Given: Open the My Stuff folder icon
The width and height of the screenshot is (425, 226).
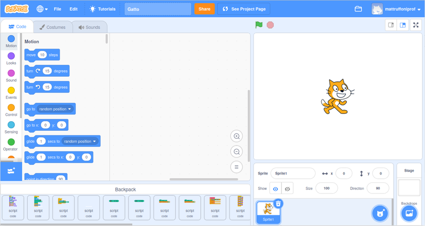Looking at the screenshot, I should coord(358,9).
